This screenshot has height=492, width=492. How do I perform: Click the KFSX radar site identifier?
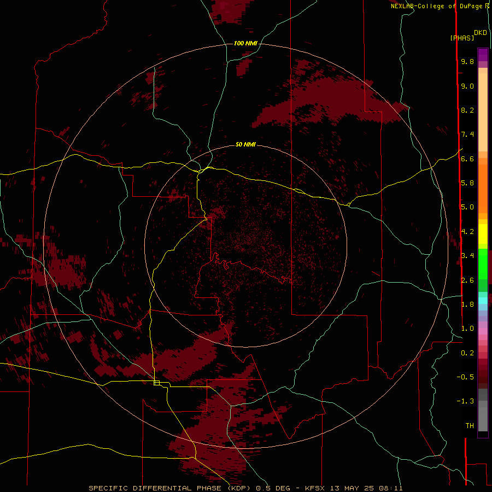(316, 488)
